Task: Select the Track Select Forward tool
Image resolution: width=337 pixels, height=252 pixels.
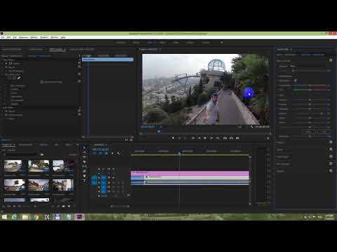Action: click(84, 153)
